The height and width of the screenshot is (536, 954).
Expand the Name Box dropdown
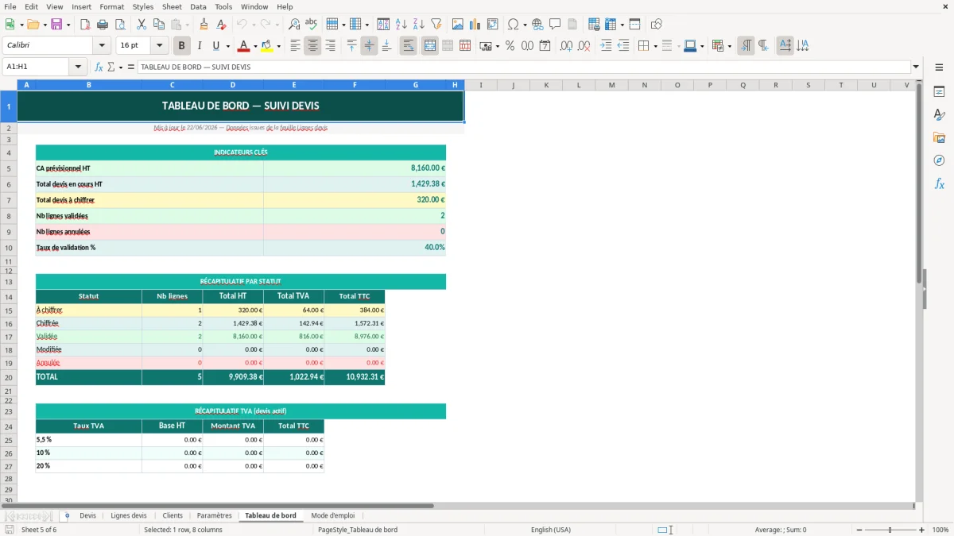coord(78,67)
